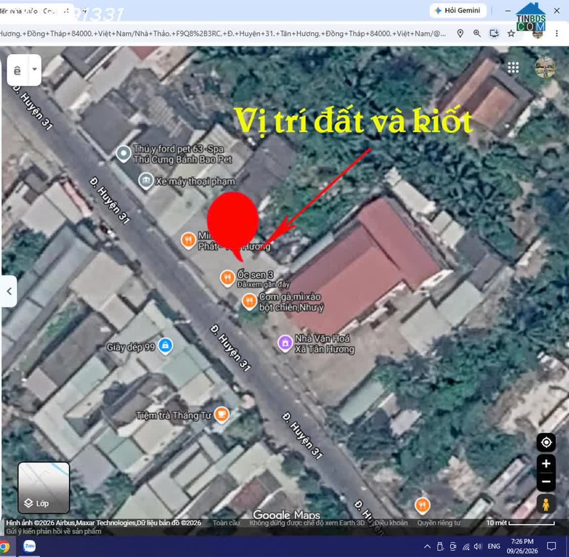The image size is (569, 557).
Task: Click the Ốc sen 3 restaurant marker
Action: (x=228, y=278)
